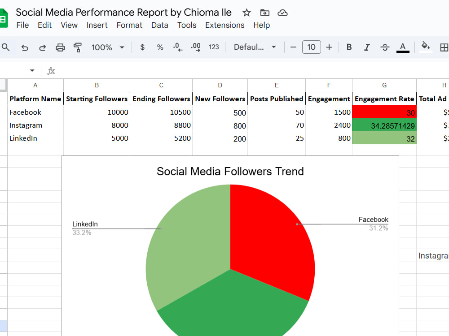449x336 pixels.
Task: Open the font family dropdown
Action: tap(255, 47)
